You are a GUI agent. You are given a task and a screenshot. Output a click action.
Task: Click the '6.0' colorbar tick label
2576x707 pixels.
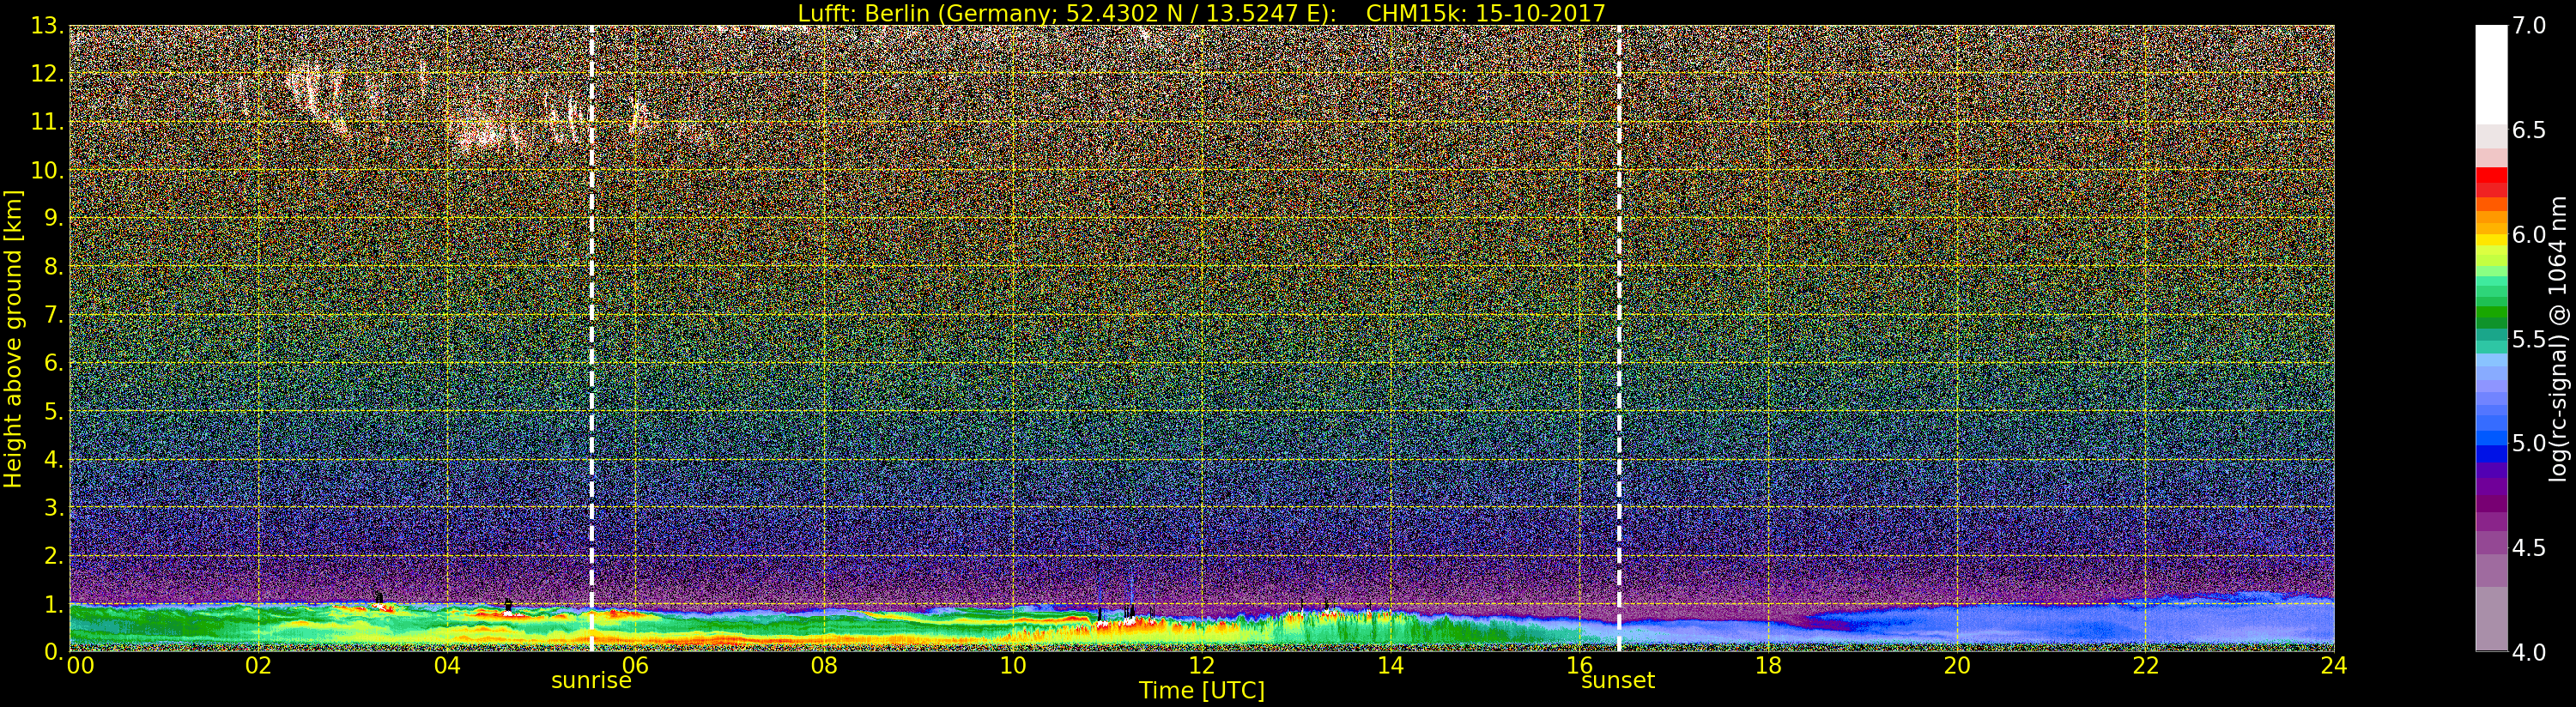point(2529,234)
